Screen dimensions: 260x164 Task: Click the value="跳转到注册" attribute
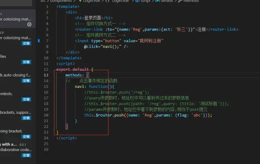coord(144,41)
